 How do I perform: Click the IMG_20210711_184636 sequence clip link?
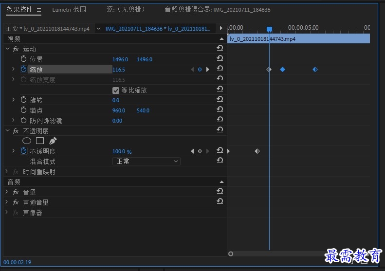(x=158, y=29)
